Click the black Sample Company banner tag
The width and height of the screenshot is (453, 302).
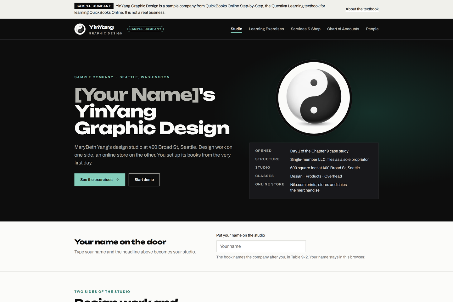94,6
